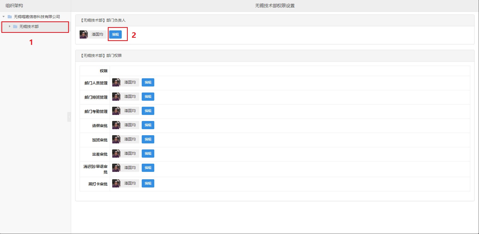Click 潘国均's avatar in 请假审批 row
Image resolution: width=479 pixels, height=234 pixels.
pos(116,125)
